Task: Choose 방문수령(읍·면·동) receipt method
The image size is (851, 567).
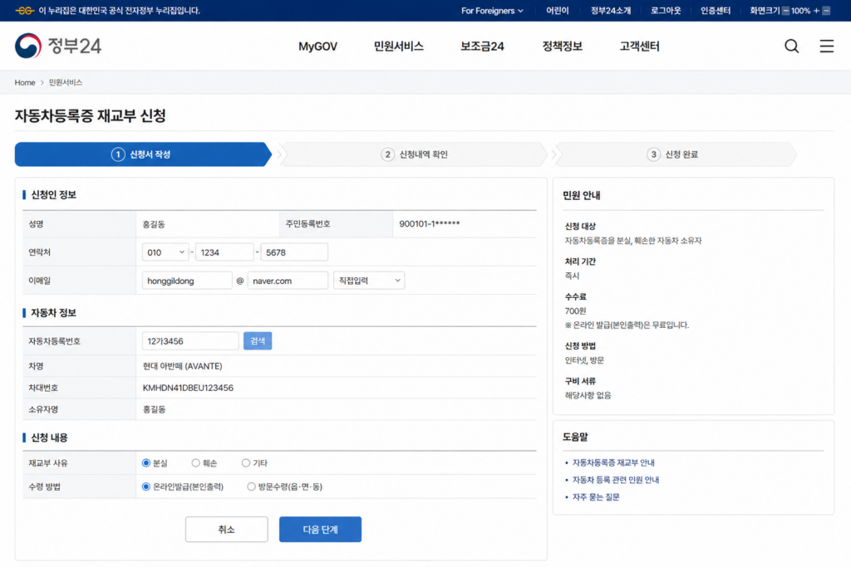Action: tap(251, 486)
